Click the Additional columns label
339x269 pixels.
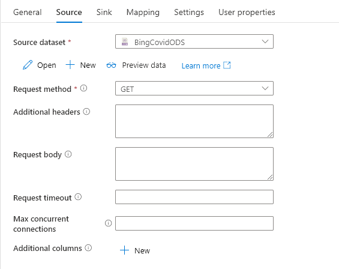click(47, 248)
